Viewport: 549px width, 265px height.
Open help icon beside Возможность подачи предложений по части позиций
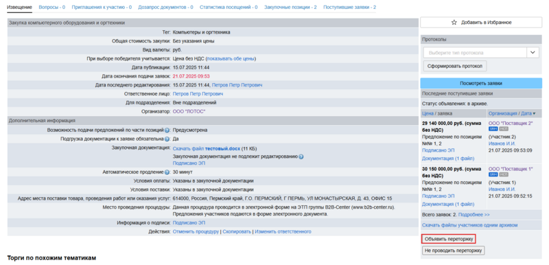(167, 130)
